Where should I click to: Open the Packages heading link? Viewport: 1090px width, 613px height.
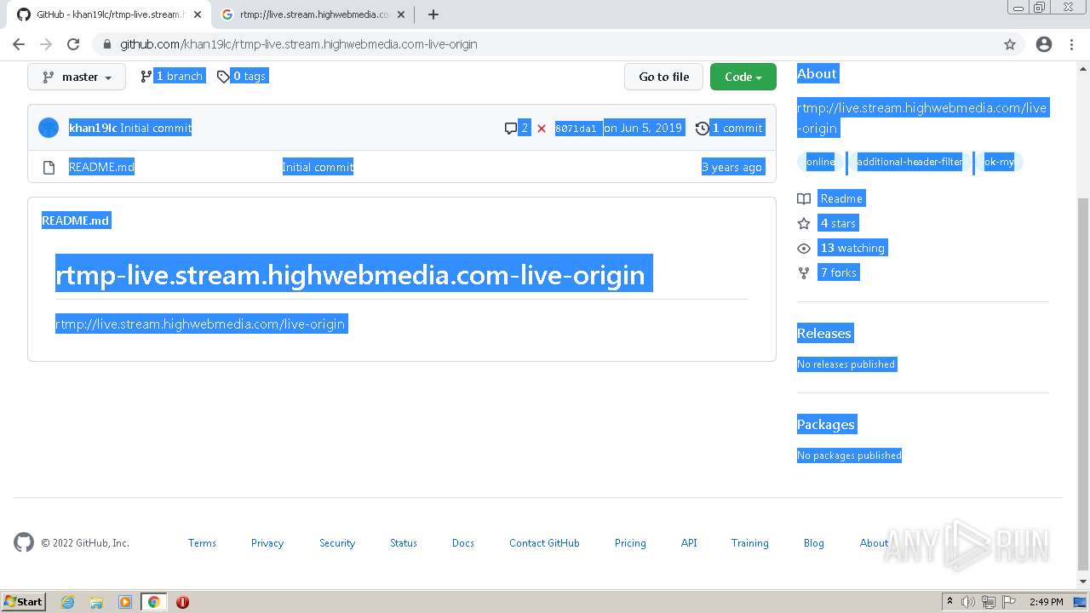click(x=826, y=424)
